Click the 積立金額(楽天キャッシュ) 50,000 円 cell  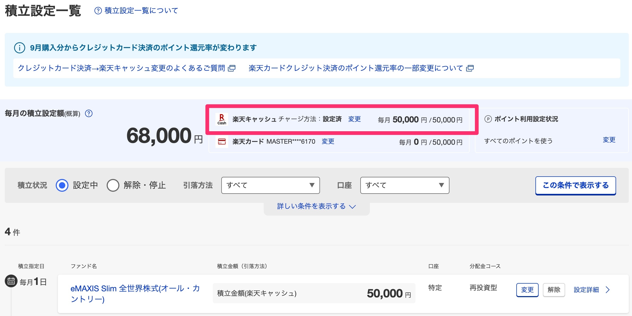pyautogui.click(x=314, y=293)
